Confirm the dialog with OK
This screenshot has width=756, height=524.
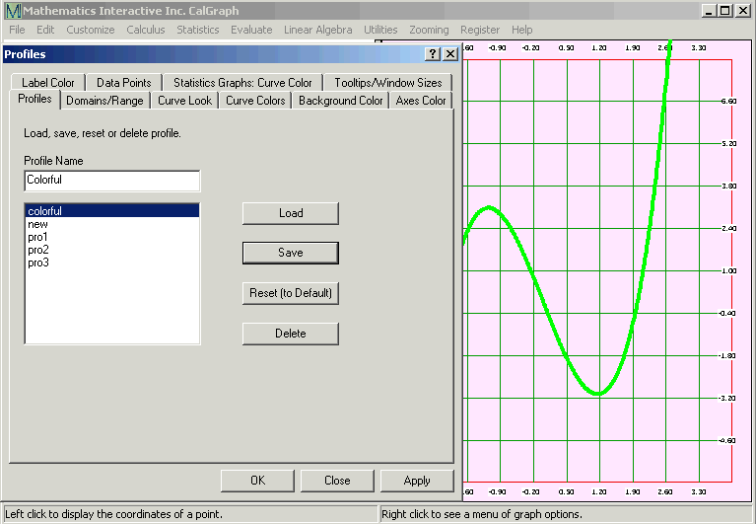coord(257,481)
